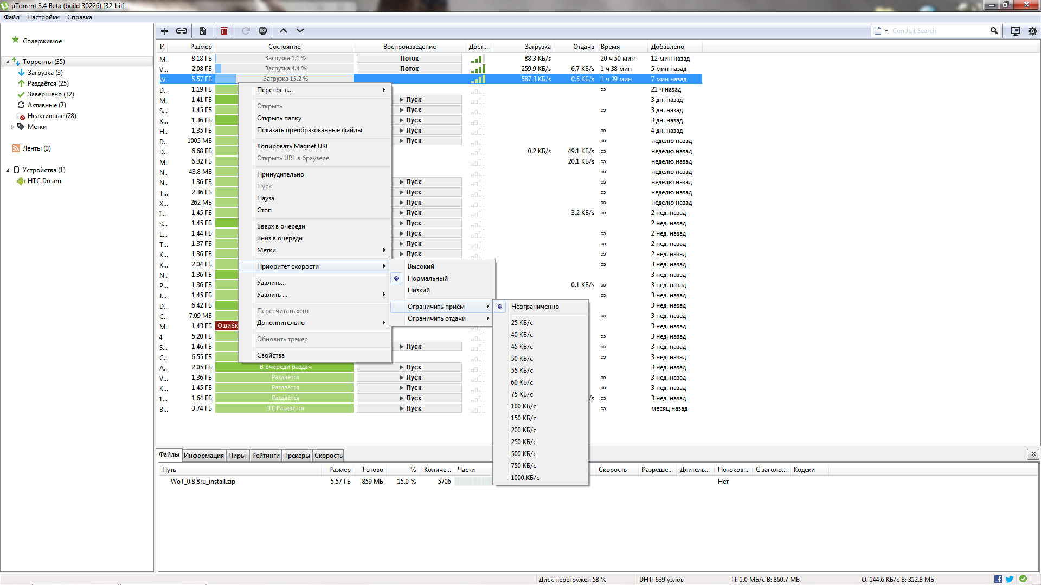Open Дополнительно submenu
Viewport: 1041px width, 585px height.
tap(315, 323)
